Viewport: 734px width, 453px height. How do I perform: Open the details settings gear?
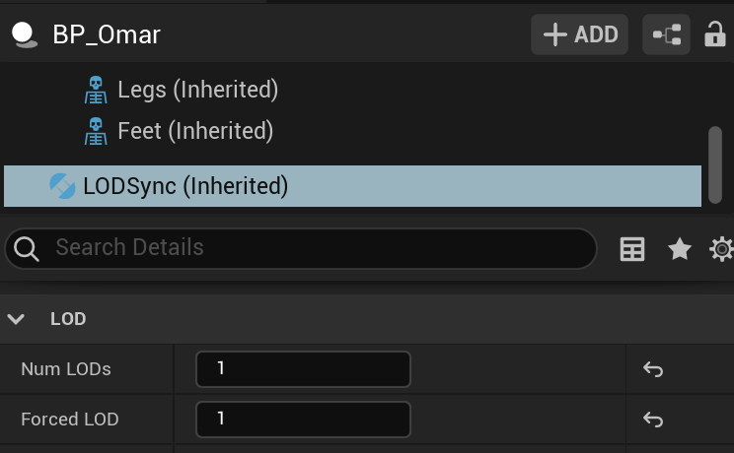coord(721,249)
